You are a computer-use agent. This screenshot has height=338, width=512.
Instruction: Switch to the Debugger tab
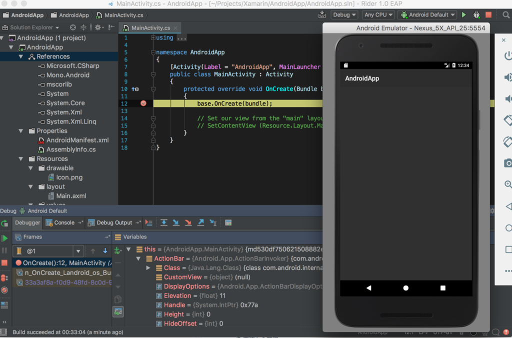pyautogui.click(x=27, y=222)
